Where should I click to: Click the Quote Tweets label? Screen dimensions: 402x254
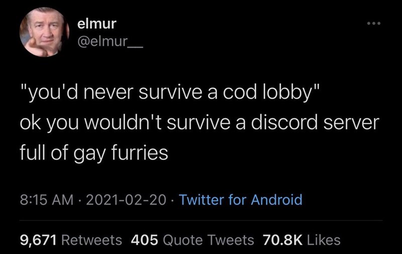[208, 240]
